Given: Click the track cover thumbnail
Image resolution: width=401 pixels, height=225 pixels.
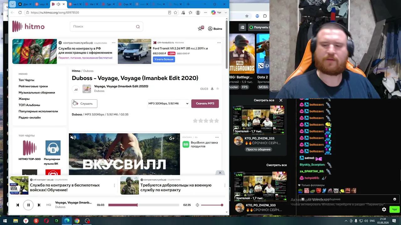Looking at the screenshot, I should click(x=87, y=89).
